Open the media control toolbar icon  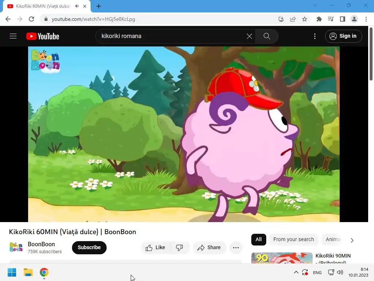tap(331, 19)
